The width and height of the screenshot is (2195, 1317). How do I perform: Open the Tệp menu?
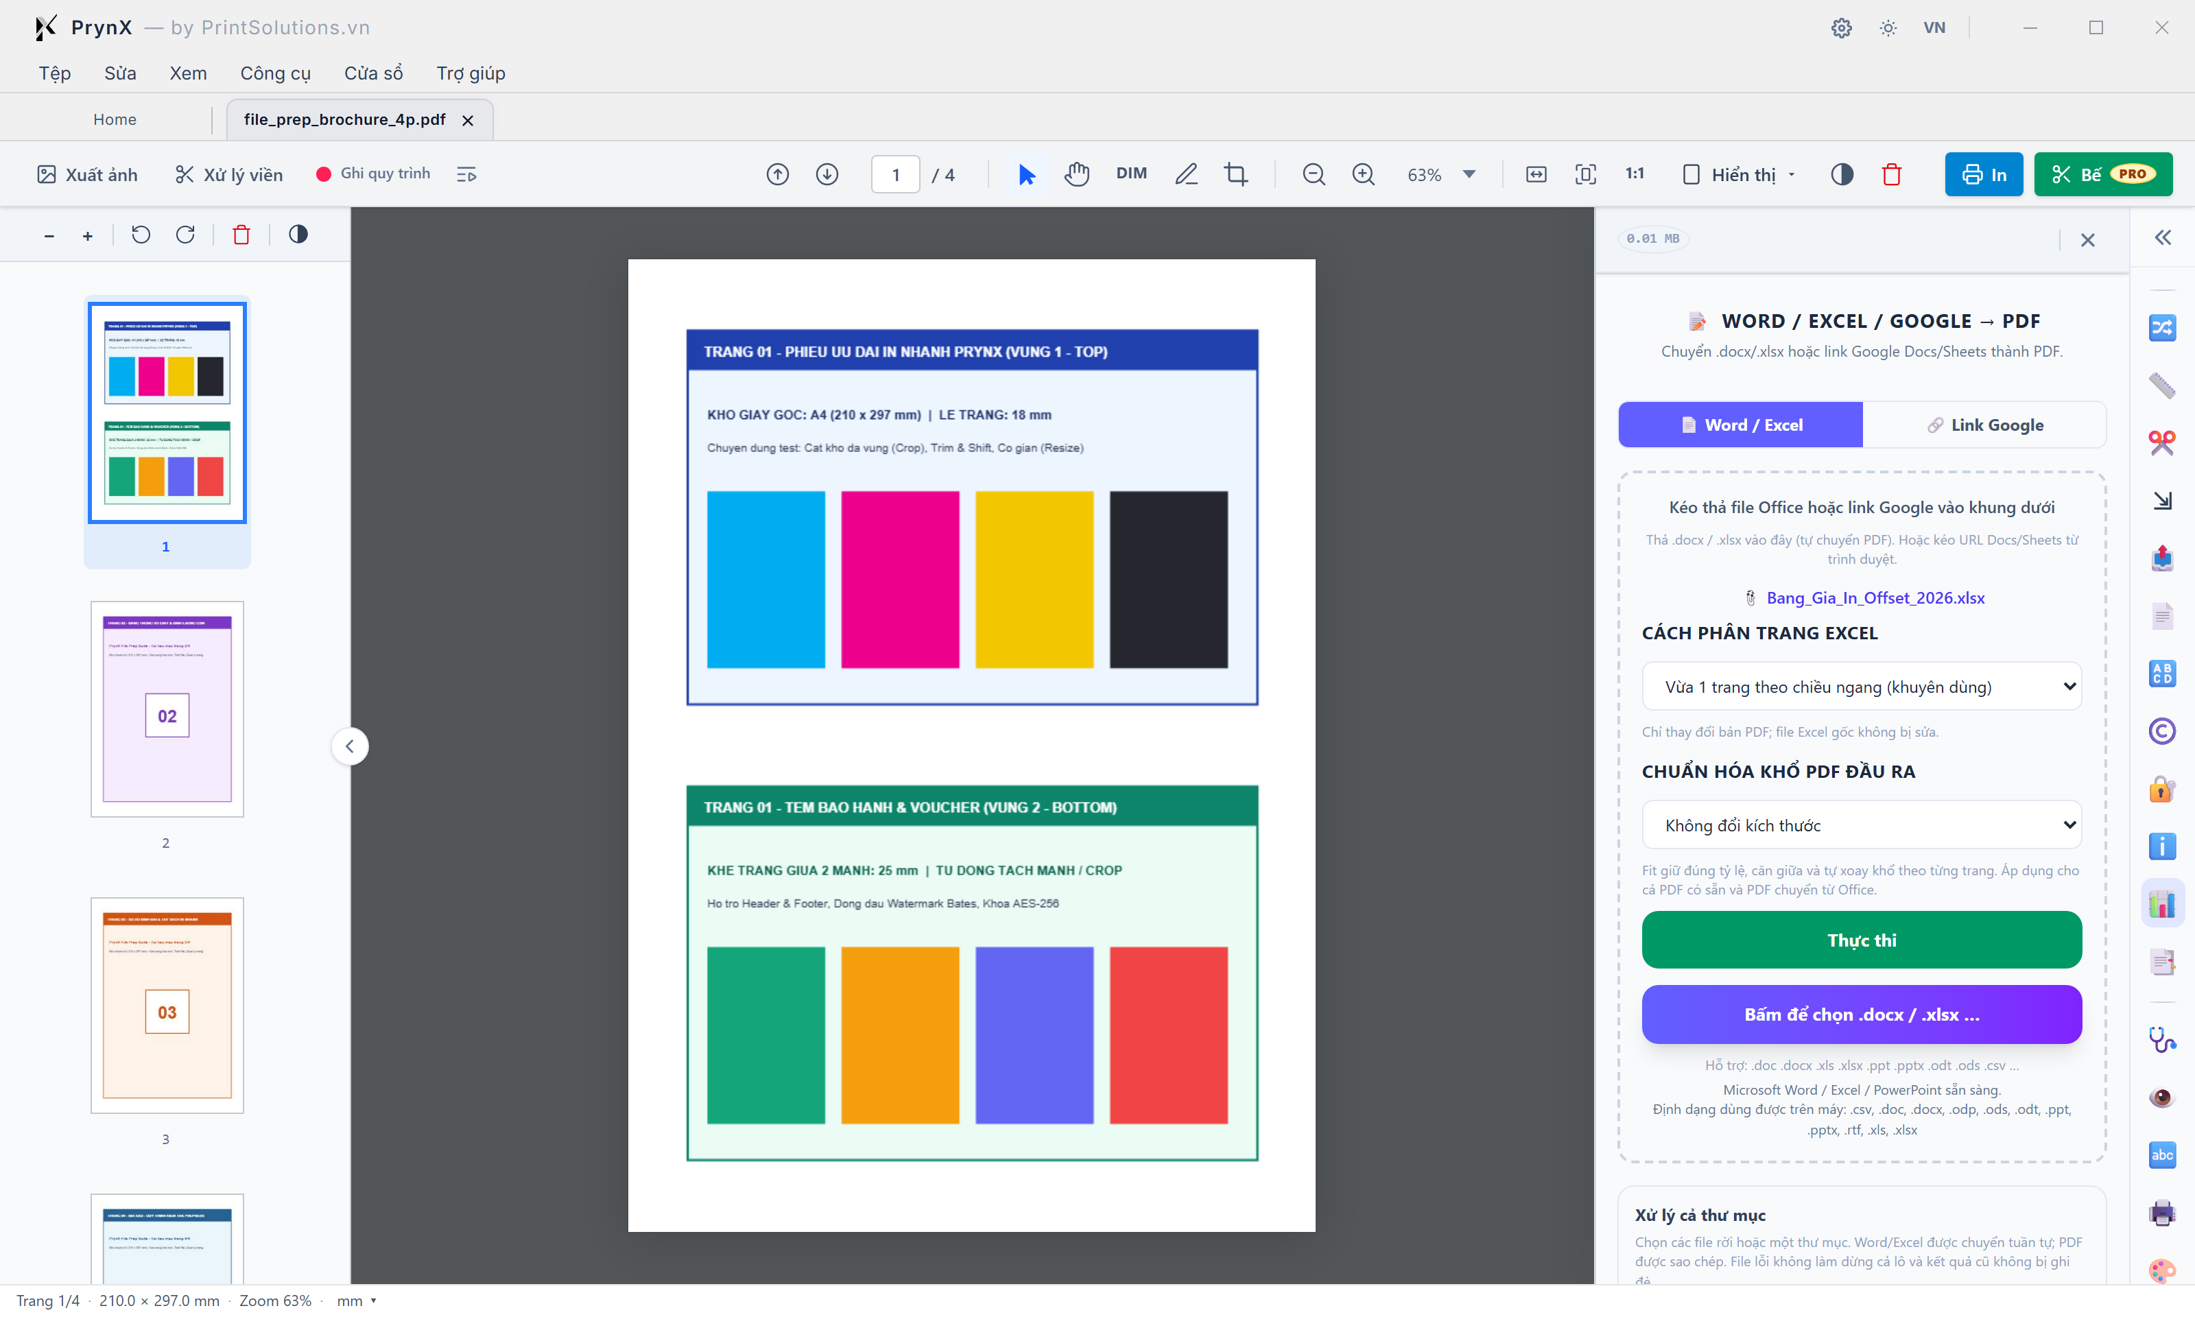click(55, 73)
